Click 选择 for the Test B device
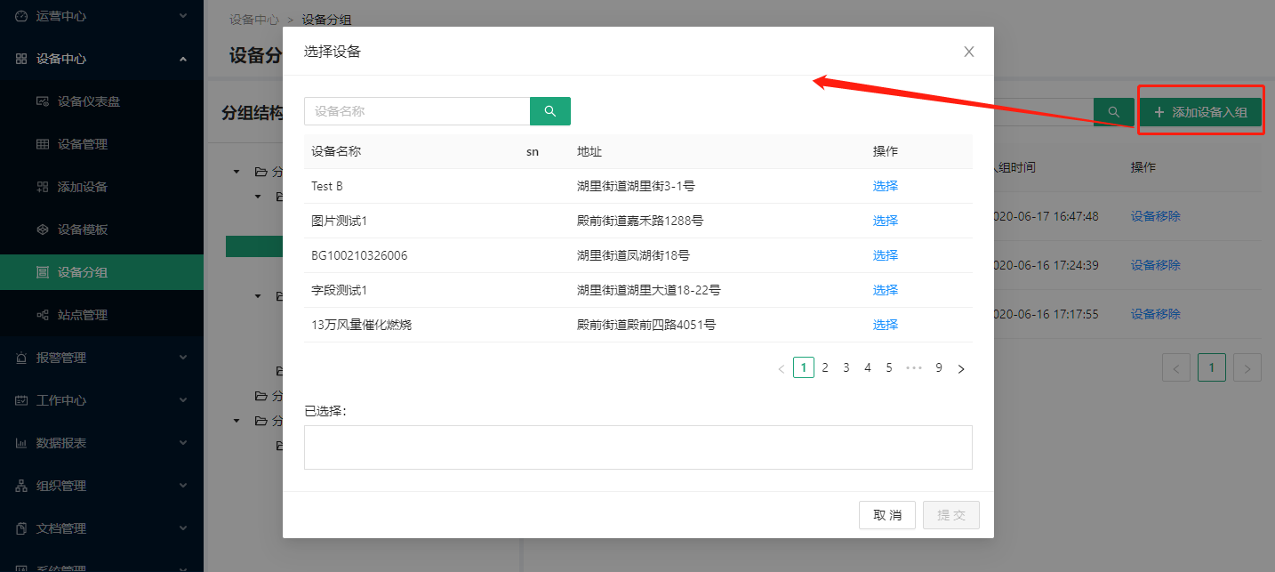This screenshot has width=1275, height=572. pos(885,186)
